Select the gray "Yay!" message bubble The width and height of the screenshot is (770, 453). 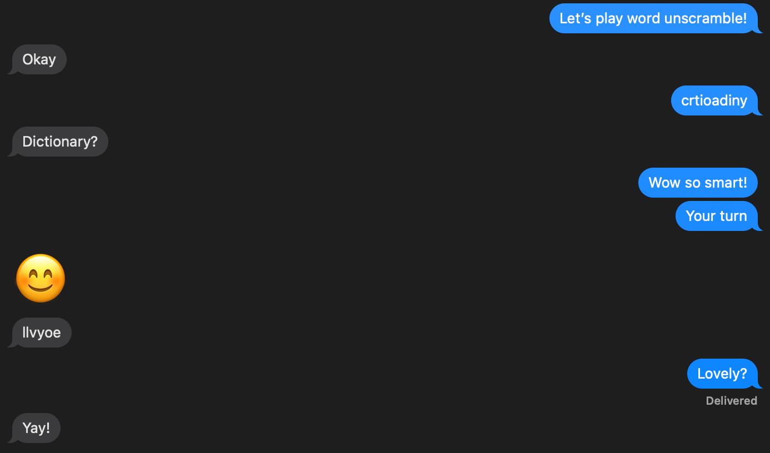[36, 428]
